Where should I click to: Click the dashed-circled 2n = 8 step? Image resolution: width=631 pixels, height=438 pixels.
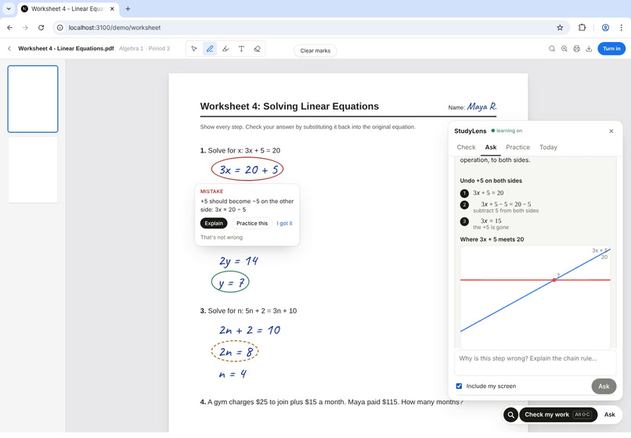pos(235,351)
